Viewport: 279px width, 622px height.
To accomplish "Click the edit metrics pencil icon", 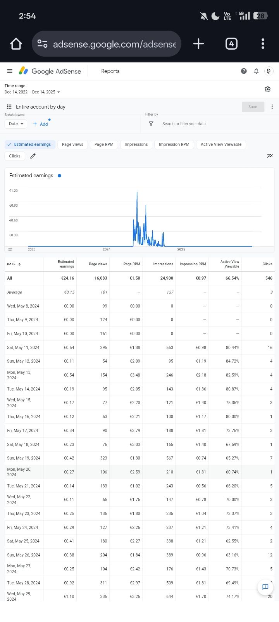I will click(x=33, y=156).
